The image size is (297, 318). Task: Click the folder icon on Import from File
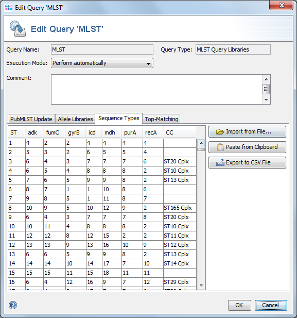point(220,131)
